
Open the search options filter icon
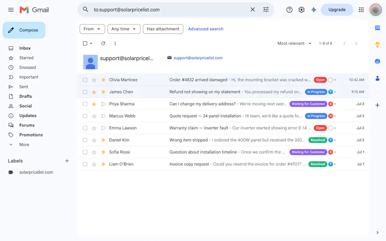pos(266,10)
